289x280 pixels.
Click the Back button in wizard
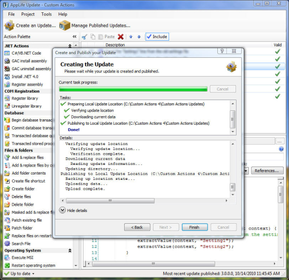pos(137,228)
